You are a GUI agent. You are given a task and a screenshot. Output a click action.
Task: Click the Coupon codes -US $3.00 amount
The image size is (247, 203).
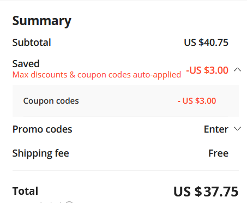[x=197, y=101]
